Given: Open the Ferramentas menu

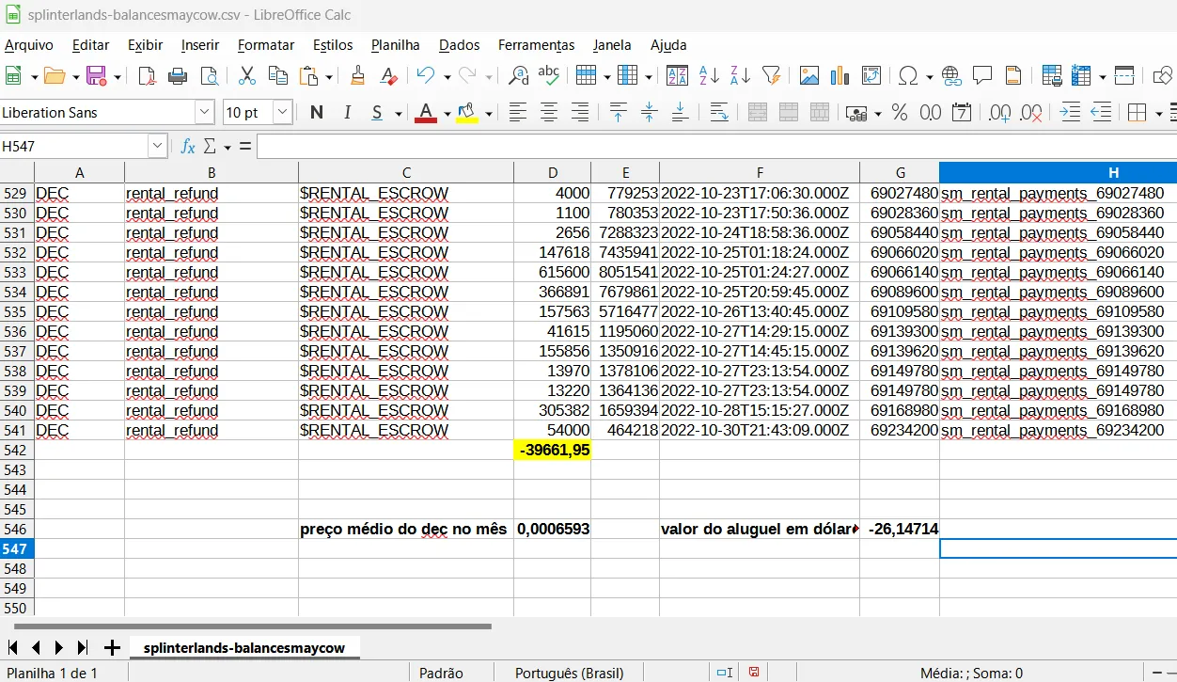Looking at the screenshot, I should (537, 45).
